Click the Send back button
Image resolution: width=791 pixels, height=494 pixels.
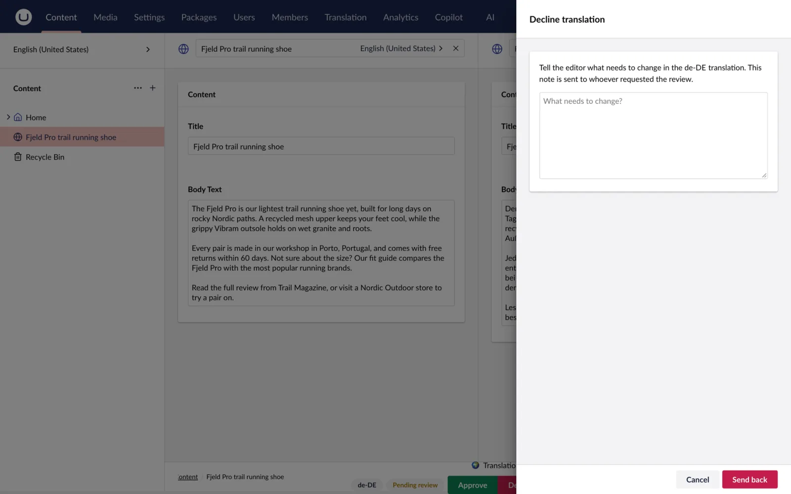tap(749, 479)
